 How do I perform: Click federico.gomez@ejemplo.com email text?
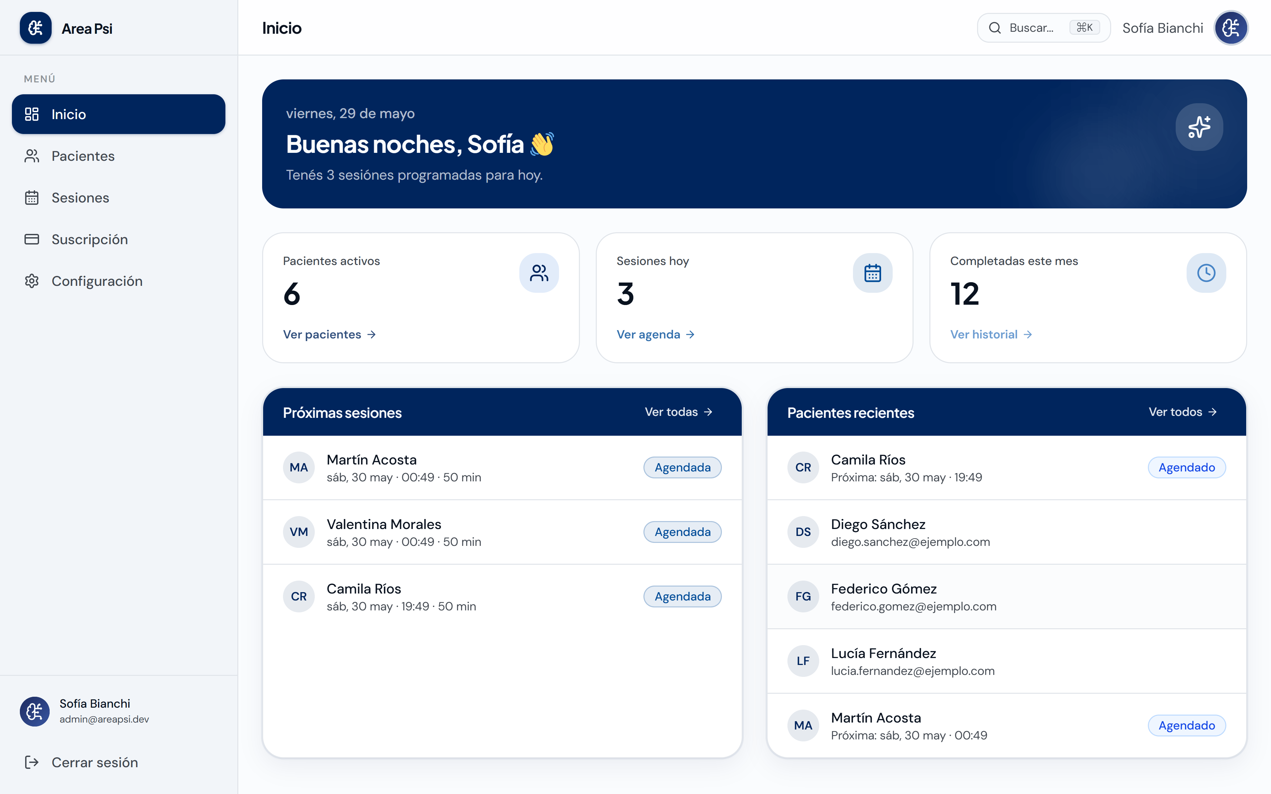(x=913, y=606)
